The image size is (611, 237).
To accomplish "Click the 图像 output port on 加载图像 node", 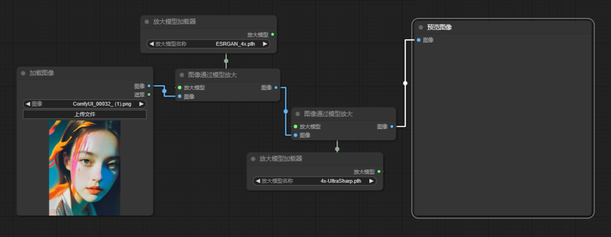I will tap(149, 86).
